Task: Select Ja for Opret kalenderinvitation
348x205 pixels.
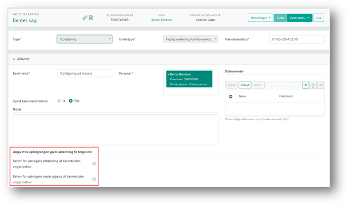Action: click(59, 100)
